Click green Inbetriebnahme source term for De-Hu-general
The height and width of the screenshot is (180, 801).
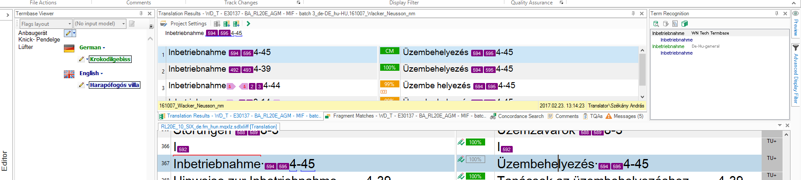pos(668,46)
